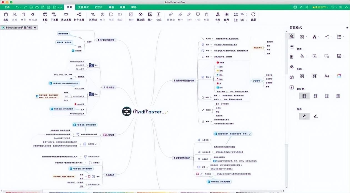
Task: Click the scissors Cut icon in the ribbon
Action: (15, 14)
